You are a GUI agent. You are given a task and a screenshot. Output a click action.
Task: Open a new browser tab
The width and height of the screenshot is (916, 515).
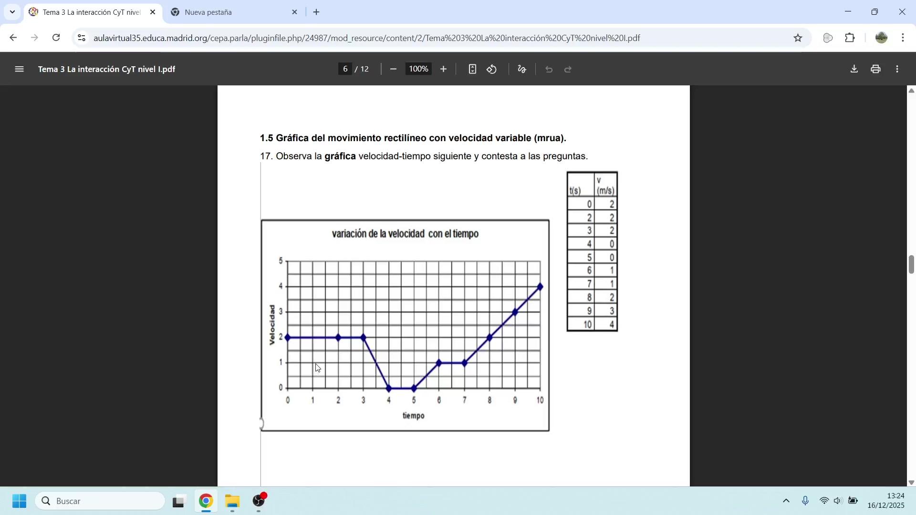(x=316, y=12)
